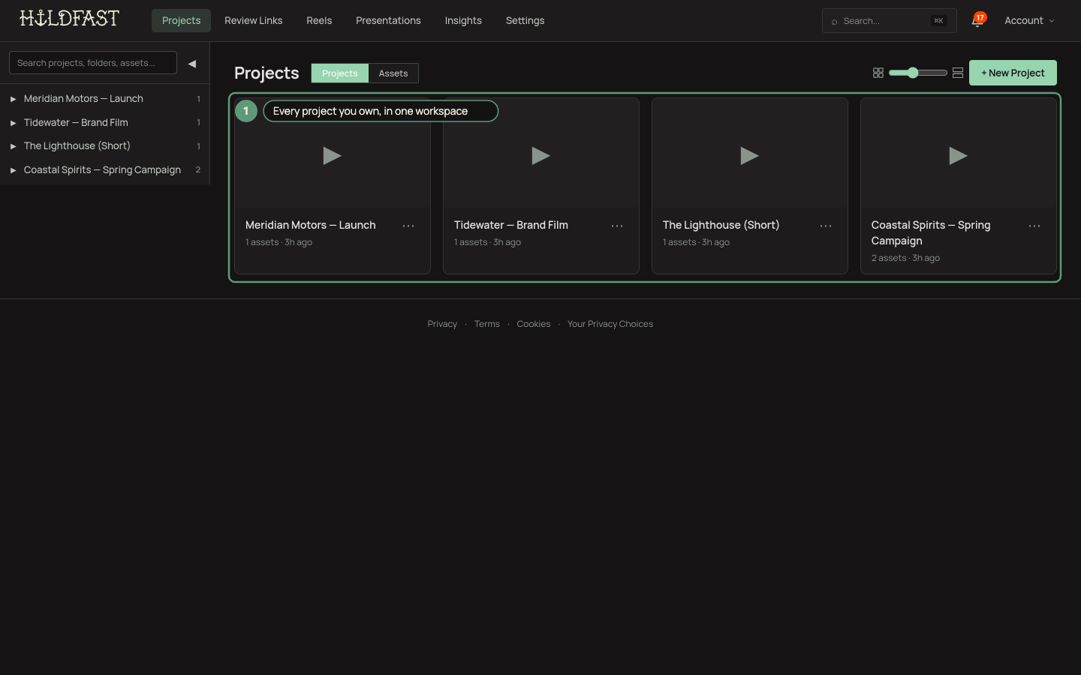
Task: Open Your Privacy Choices link
Action: (610, 324)
